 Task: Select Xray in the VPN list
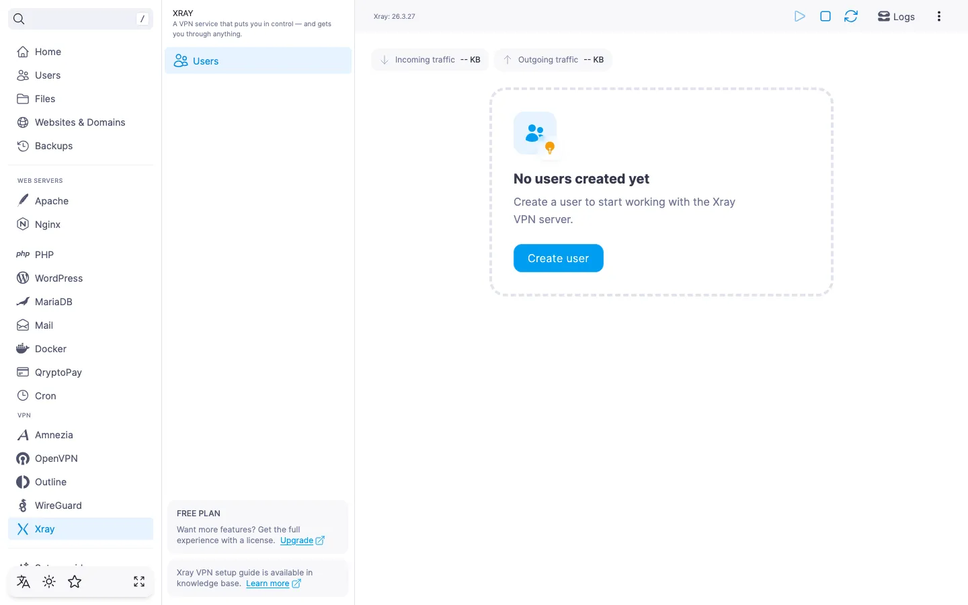click(x=81, y=529)
